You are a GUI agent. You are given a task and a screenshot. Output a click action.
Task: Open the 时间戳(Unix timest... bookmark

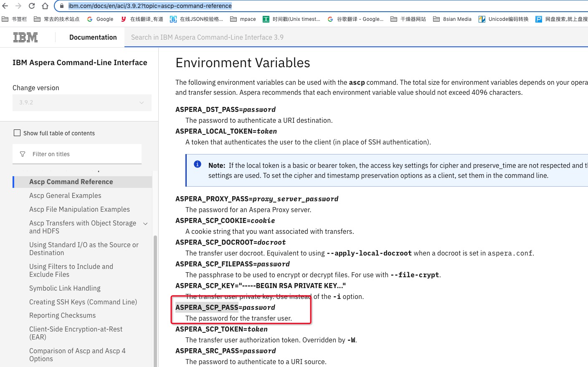[291, 19]
